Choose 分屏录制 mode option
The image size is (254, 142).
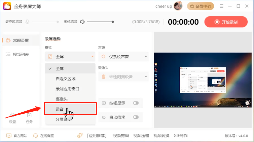pos(70,119)
